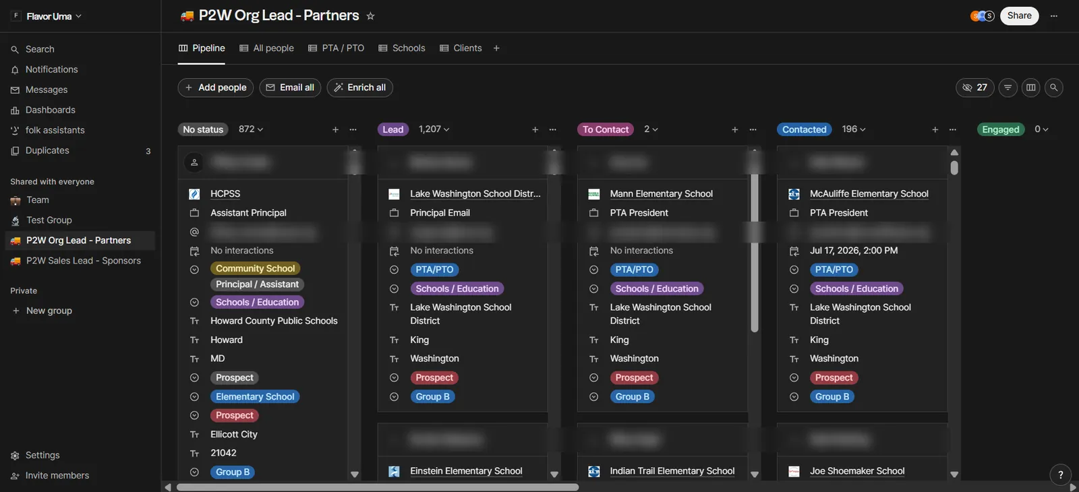Open the Mann Elementary School link
This screenshot has height=492, width=1079.
[x=661, y=194]
